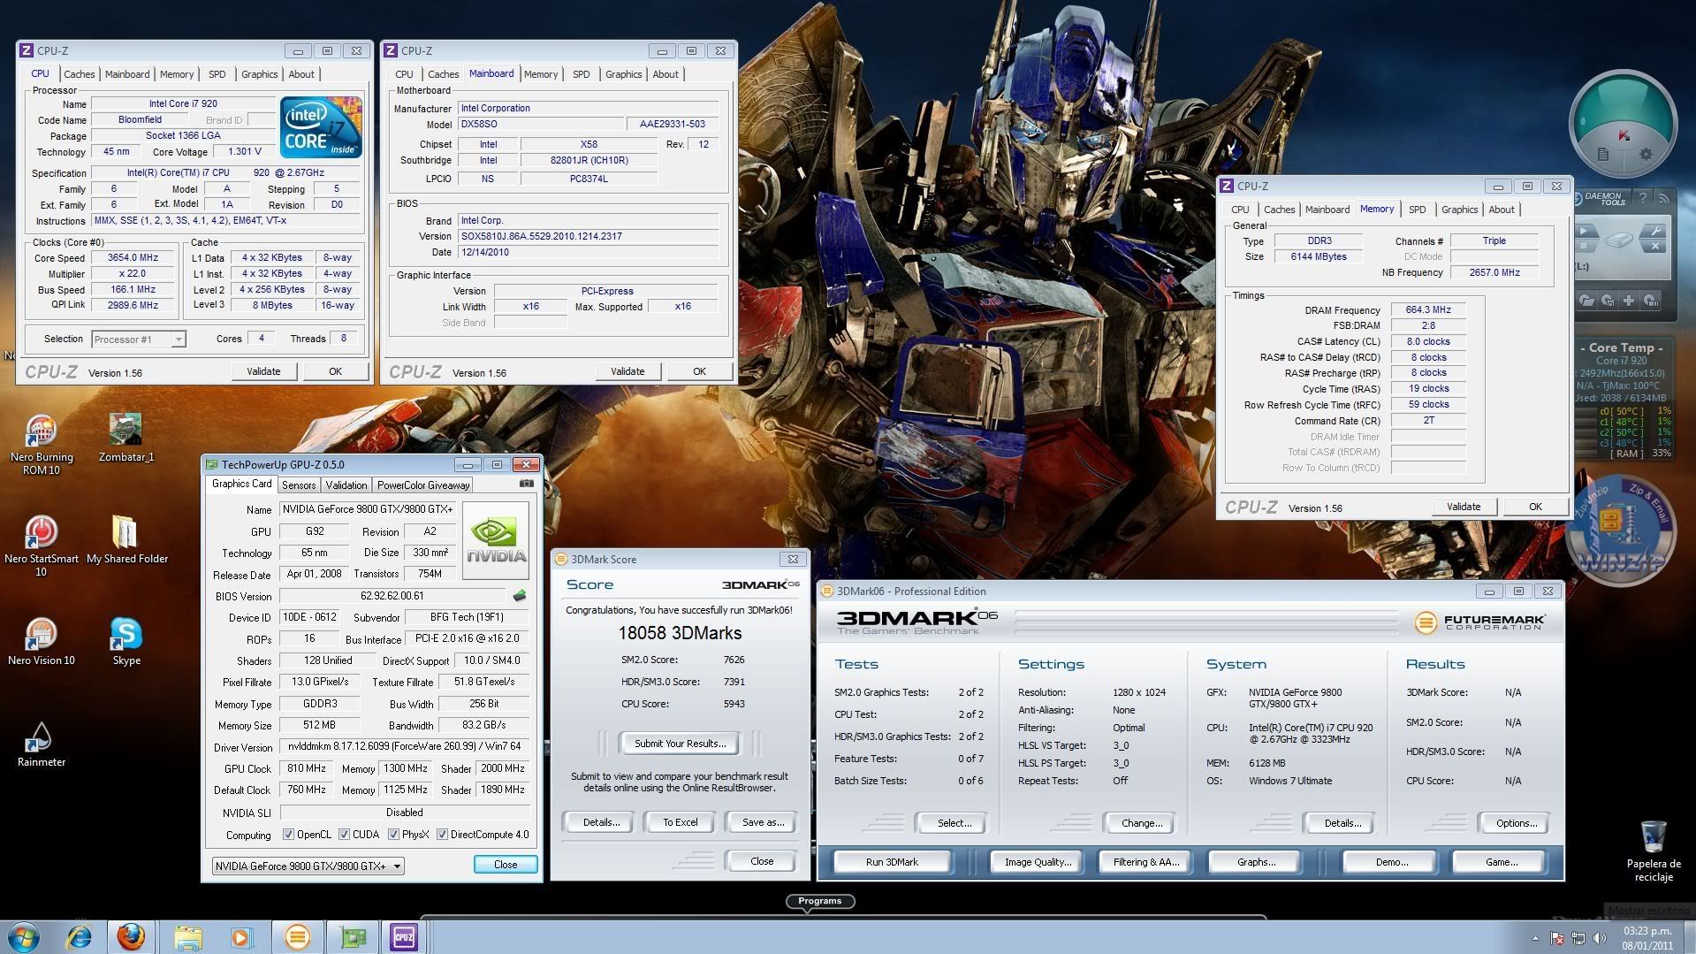The width and height of the screenshot is (1696, 954).
Task: Open the graphics card selector dropdown in GPU-Z
Action: click(308, 866)
